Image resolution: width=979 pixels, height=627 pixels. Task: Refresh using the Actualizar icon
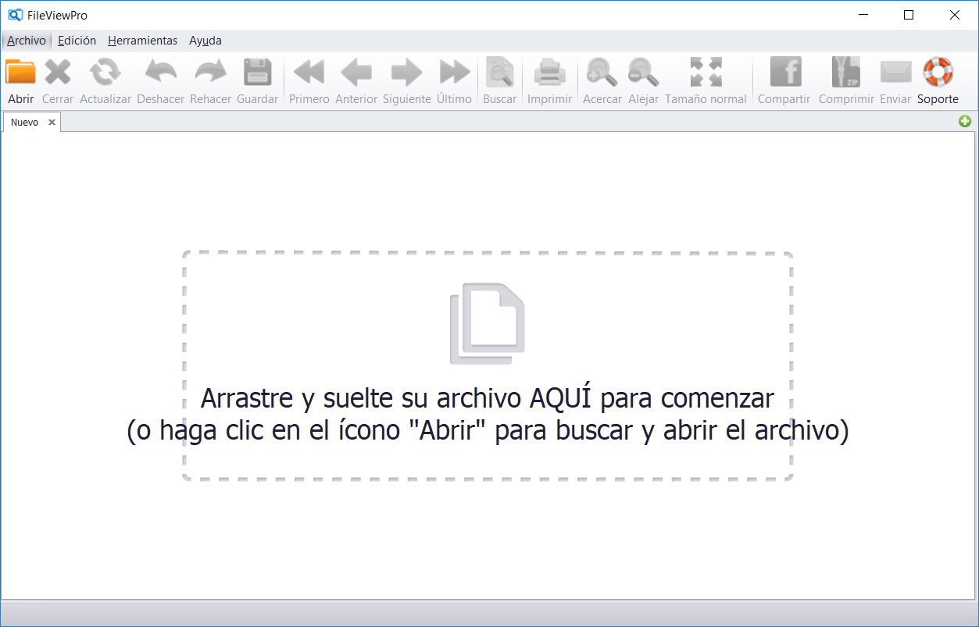(x=105, y=72)
